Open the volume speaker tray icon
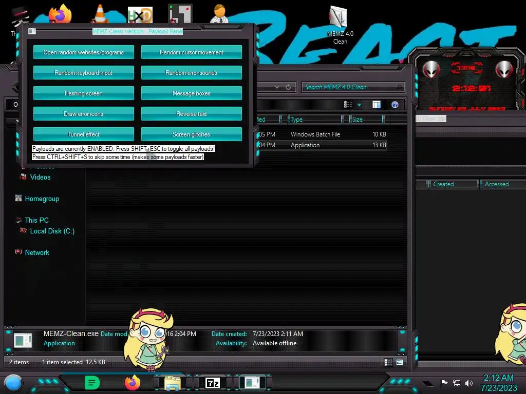Image resolution: width=526 pixels, height=394 pixels. pos(469,383)
